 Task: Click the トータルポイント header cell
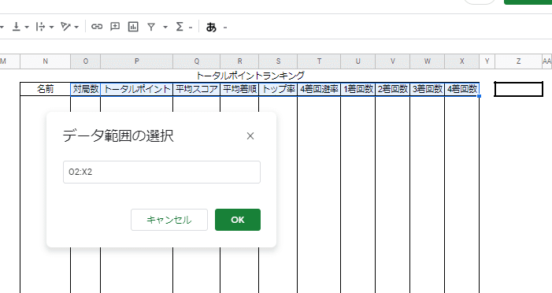[x=136, y=89]
